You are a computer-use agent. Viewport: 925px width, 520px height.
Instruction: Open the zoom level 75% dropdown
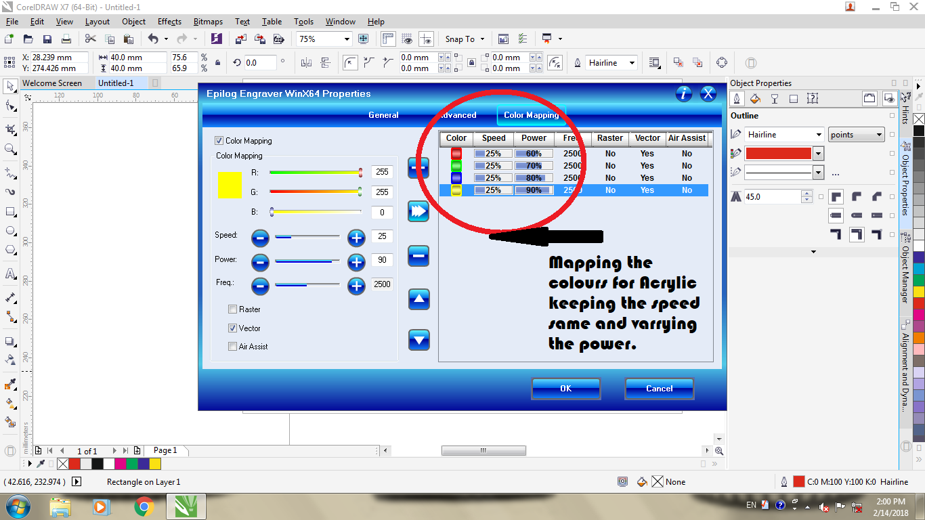click(x=347, y=39)
